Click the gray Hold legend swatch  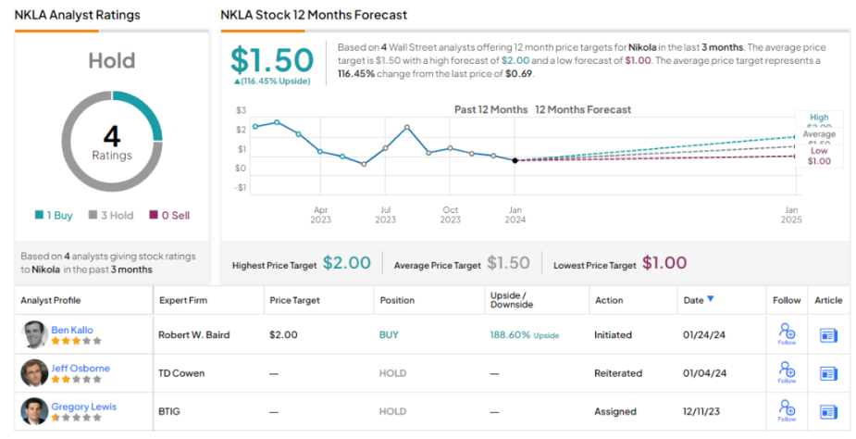pyautogui.click(x=93, y=215)
